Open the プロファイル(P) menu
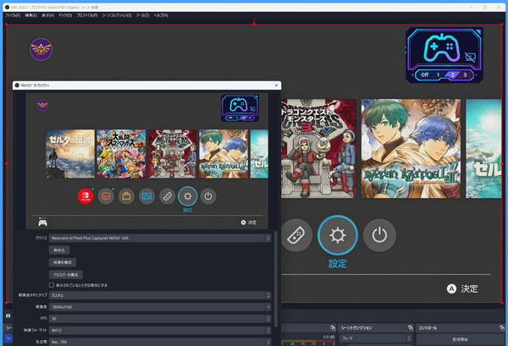508x346 pixels. click(x=87, y=15)
